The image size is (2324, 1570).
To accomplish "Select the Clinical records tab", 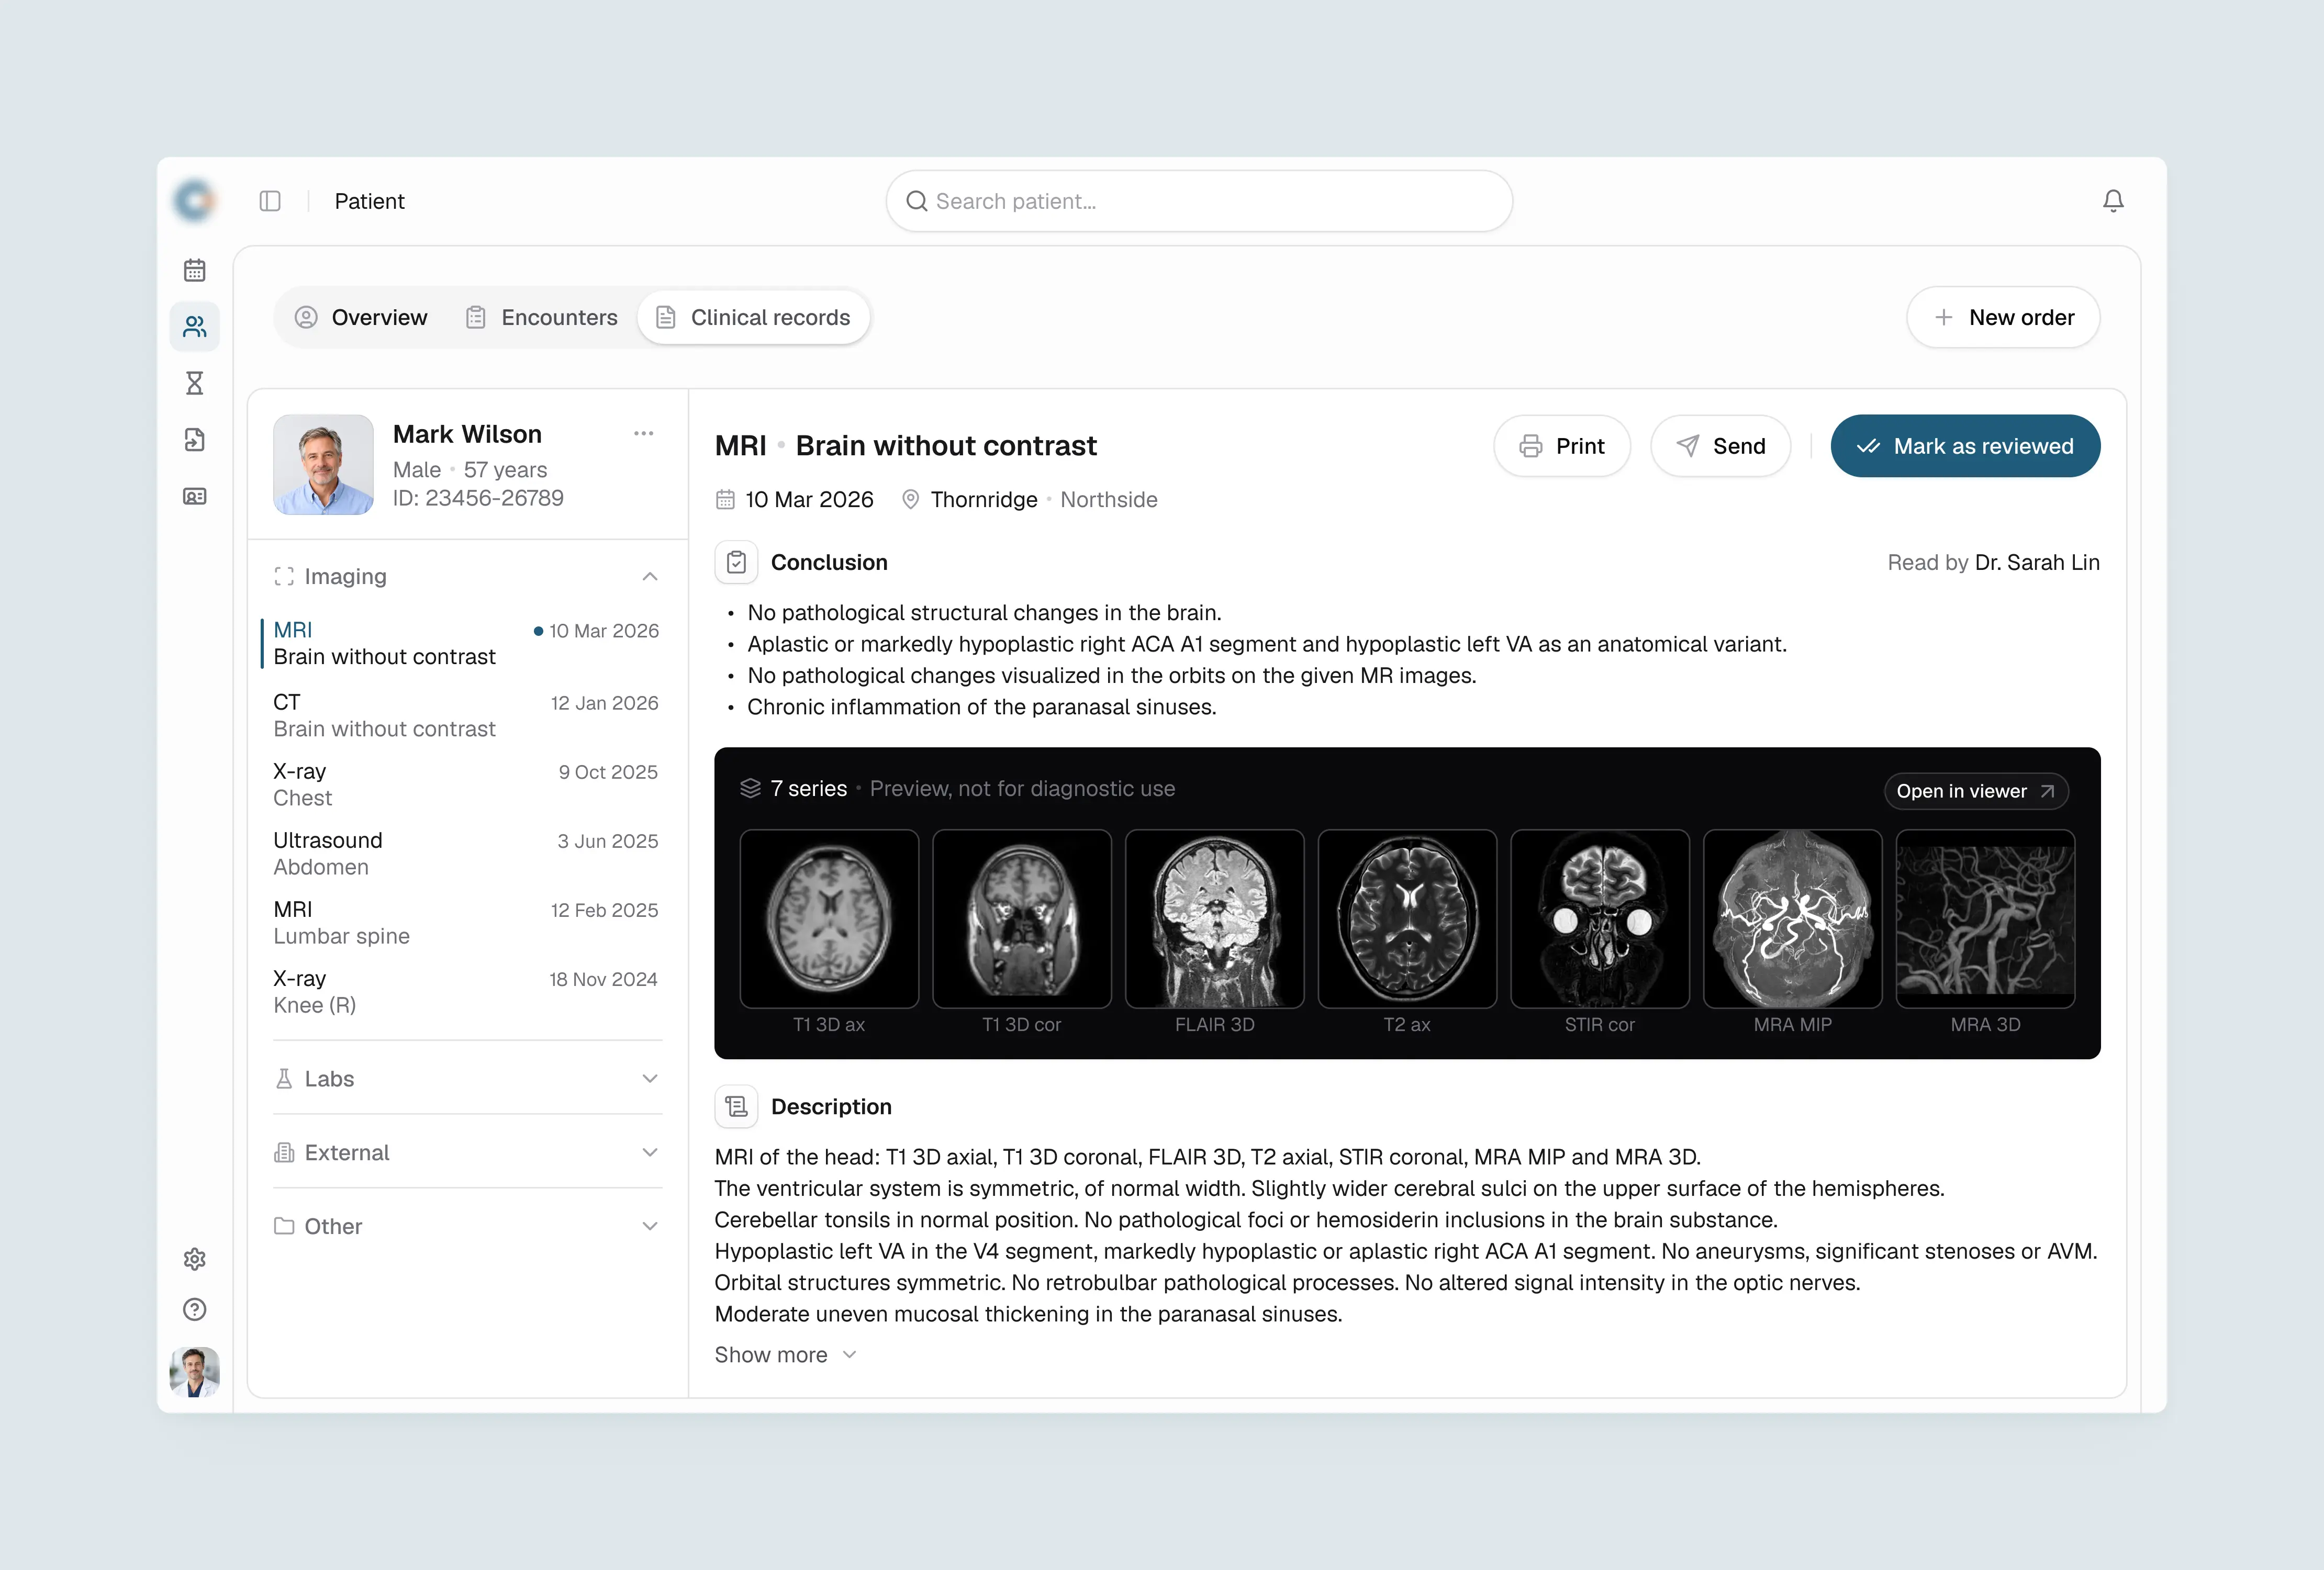I will pos(753,317).
